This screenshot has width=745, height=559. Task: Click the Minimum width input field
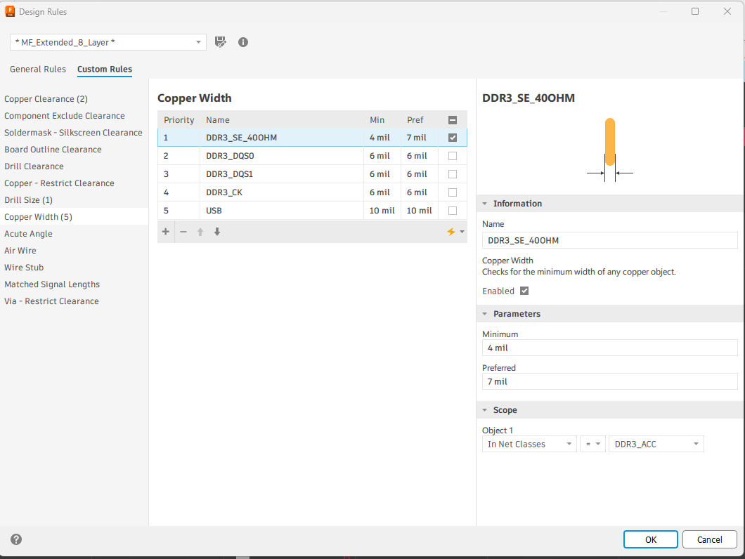point(609,348)
